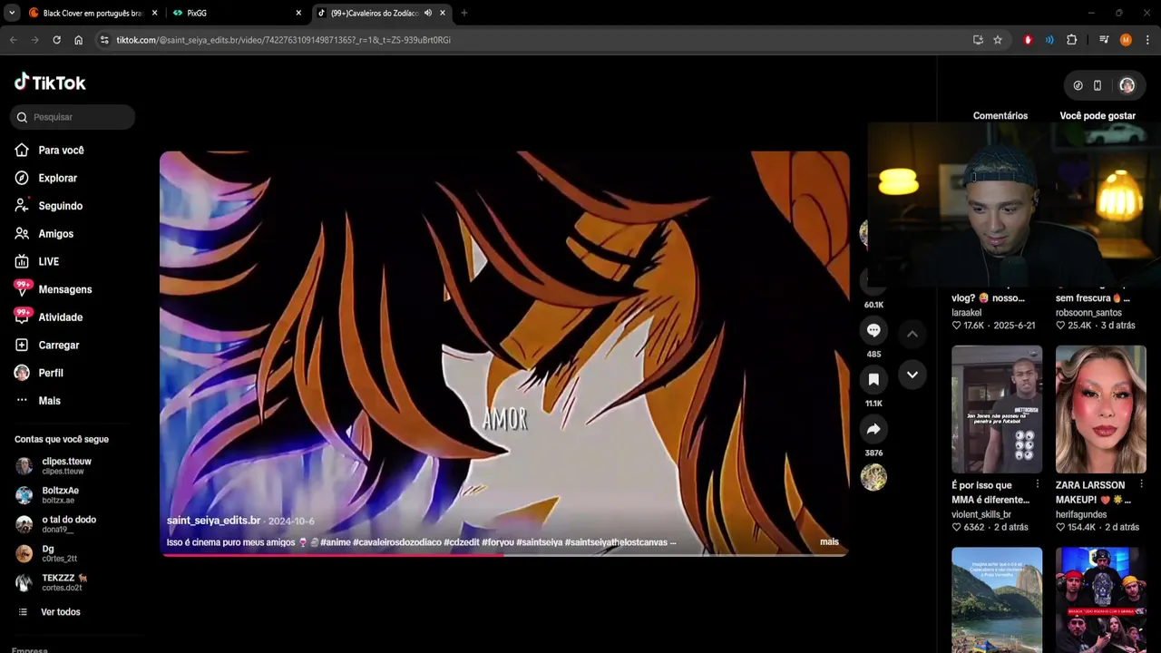
Task: Open the ZARA LARSSON MAKEUP video thumbnail
Action: click(x=1101, y=409)
